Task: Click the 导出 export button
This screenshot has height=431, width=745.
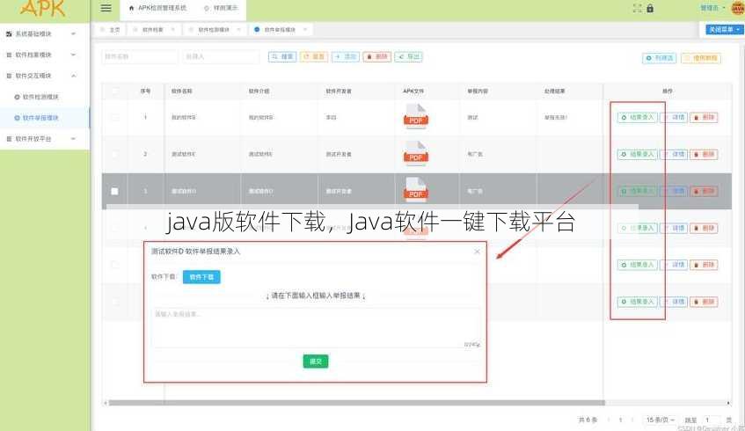Action: coord(409,56)
